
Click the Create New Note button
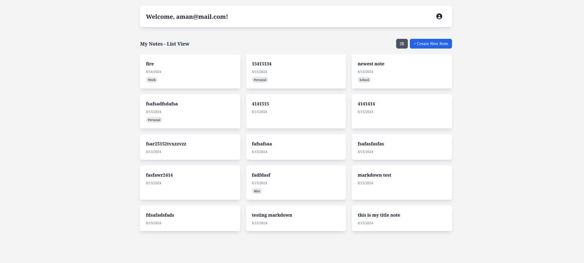(431, 44)
